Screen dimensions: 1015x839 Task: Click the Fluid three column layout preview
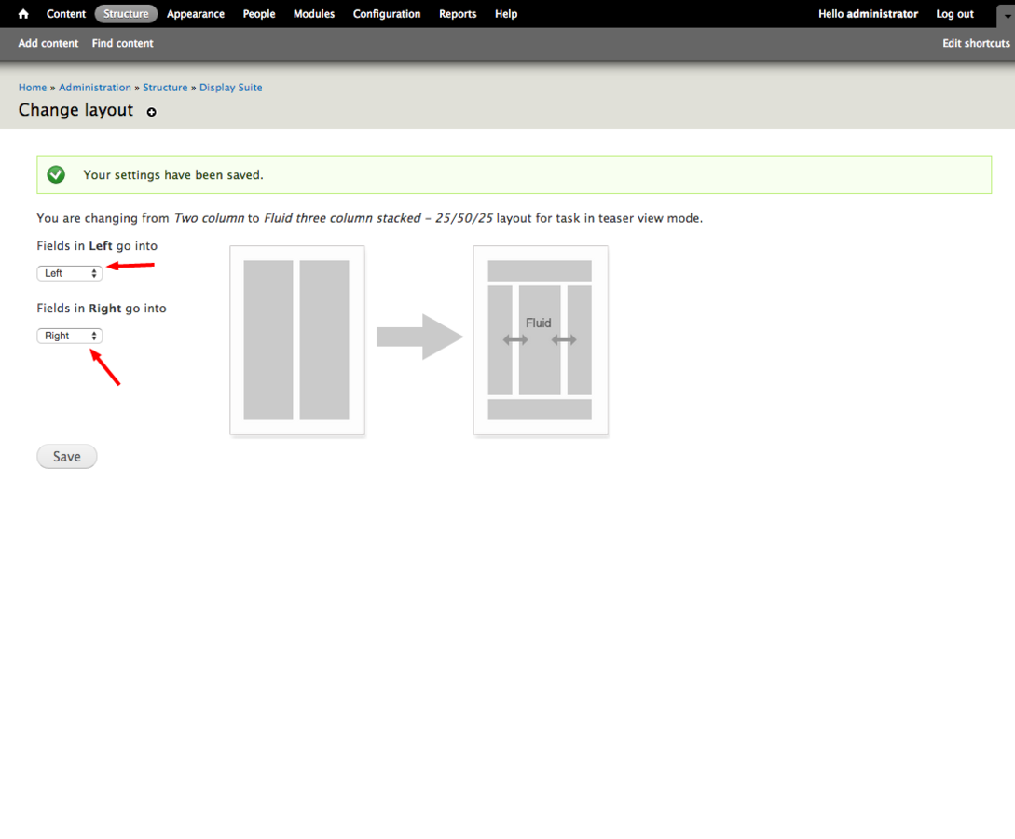[541, 340]
